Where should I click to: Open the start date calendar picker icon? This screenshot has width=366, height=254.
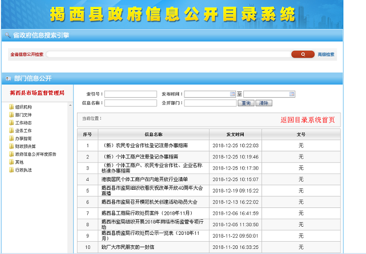click(233, 94)
